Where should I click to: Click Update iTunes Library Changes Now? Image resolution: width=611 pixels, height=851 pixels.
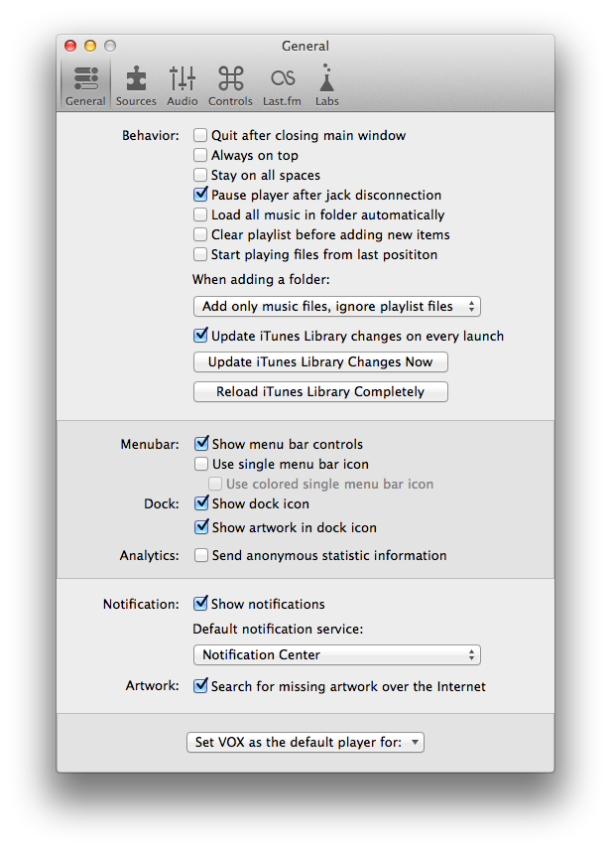coord(320,362)
